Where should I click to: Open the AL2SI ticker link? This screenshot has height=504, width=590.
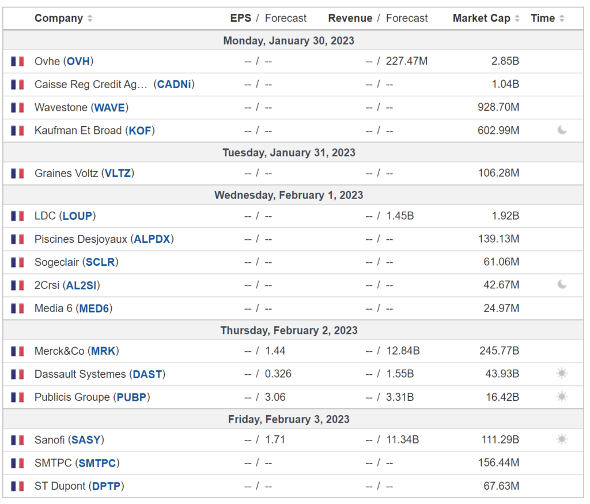(81, 285)
